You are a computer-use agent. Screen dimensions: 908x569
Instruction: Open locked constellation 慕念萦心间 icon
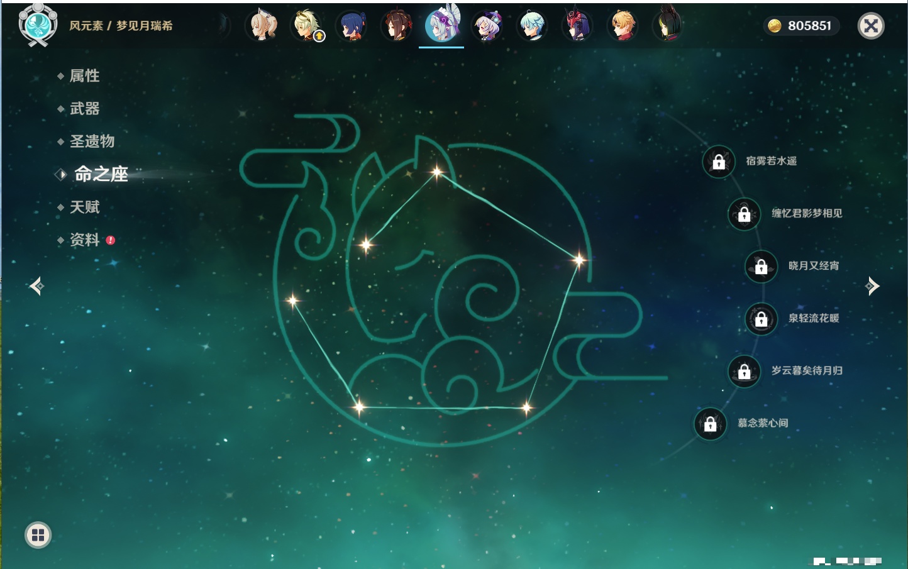pos(711,424)
